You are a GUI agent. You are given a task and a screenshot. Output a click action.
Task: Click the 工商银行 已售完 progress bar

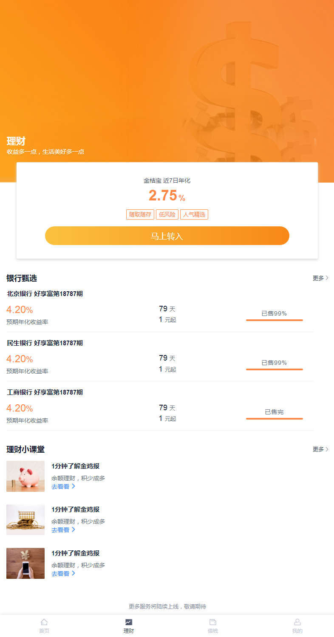[274, 418]
